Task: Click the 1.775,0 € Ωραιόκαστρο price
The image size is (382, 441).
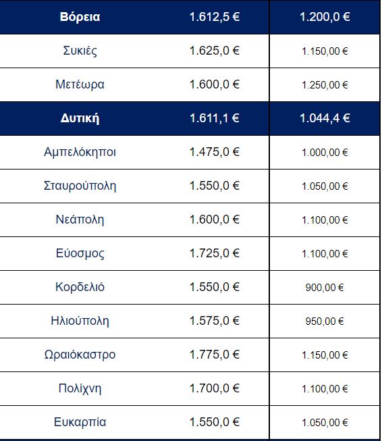Action: [x=215, y=355]
